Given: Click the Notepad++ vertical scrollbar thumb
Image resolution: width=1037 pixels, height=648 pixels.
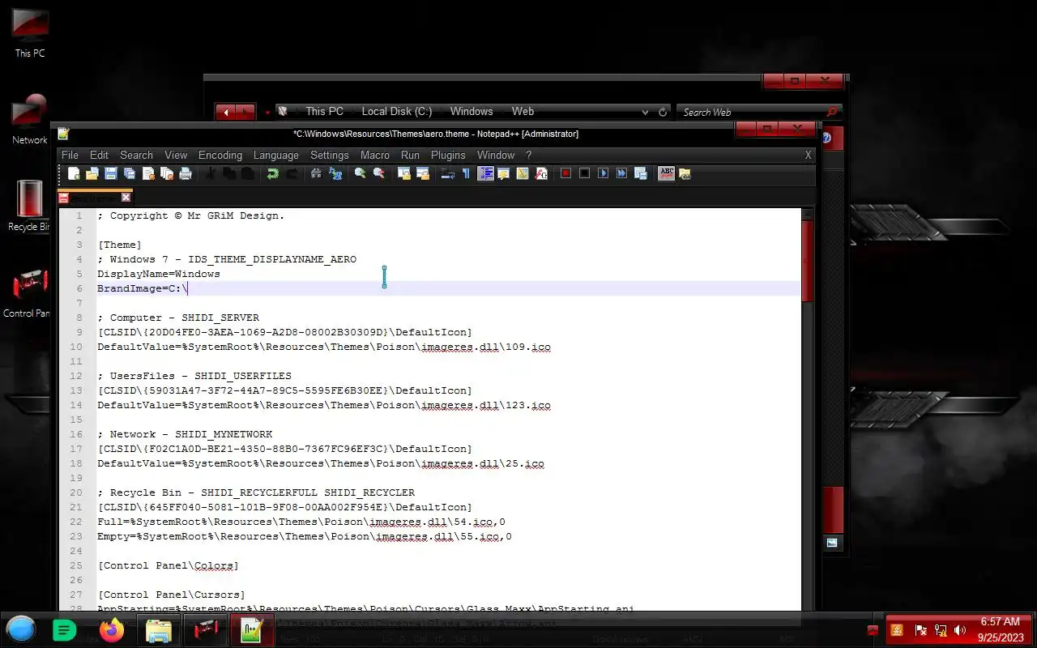Looking at the screenshot, I should (807, 261).
